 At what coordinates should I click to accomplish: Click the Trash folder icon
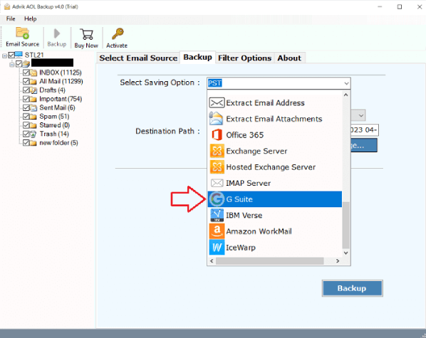(33, 134)
